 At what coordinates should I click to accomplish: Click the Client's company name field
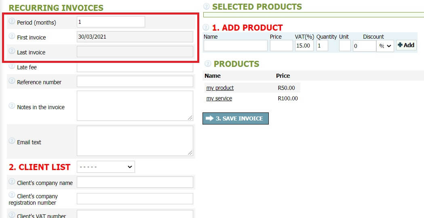click(x=135, y=182)
